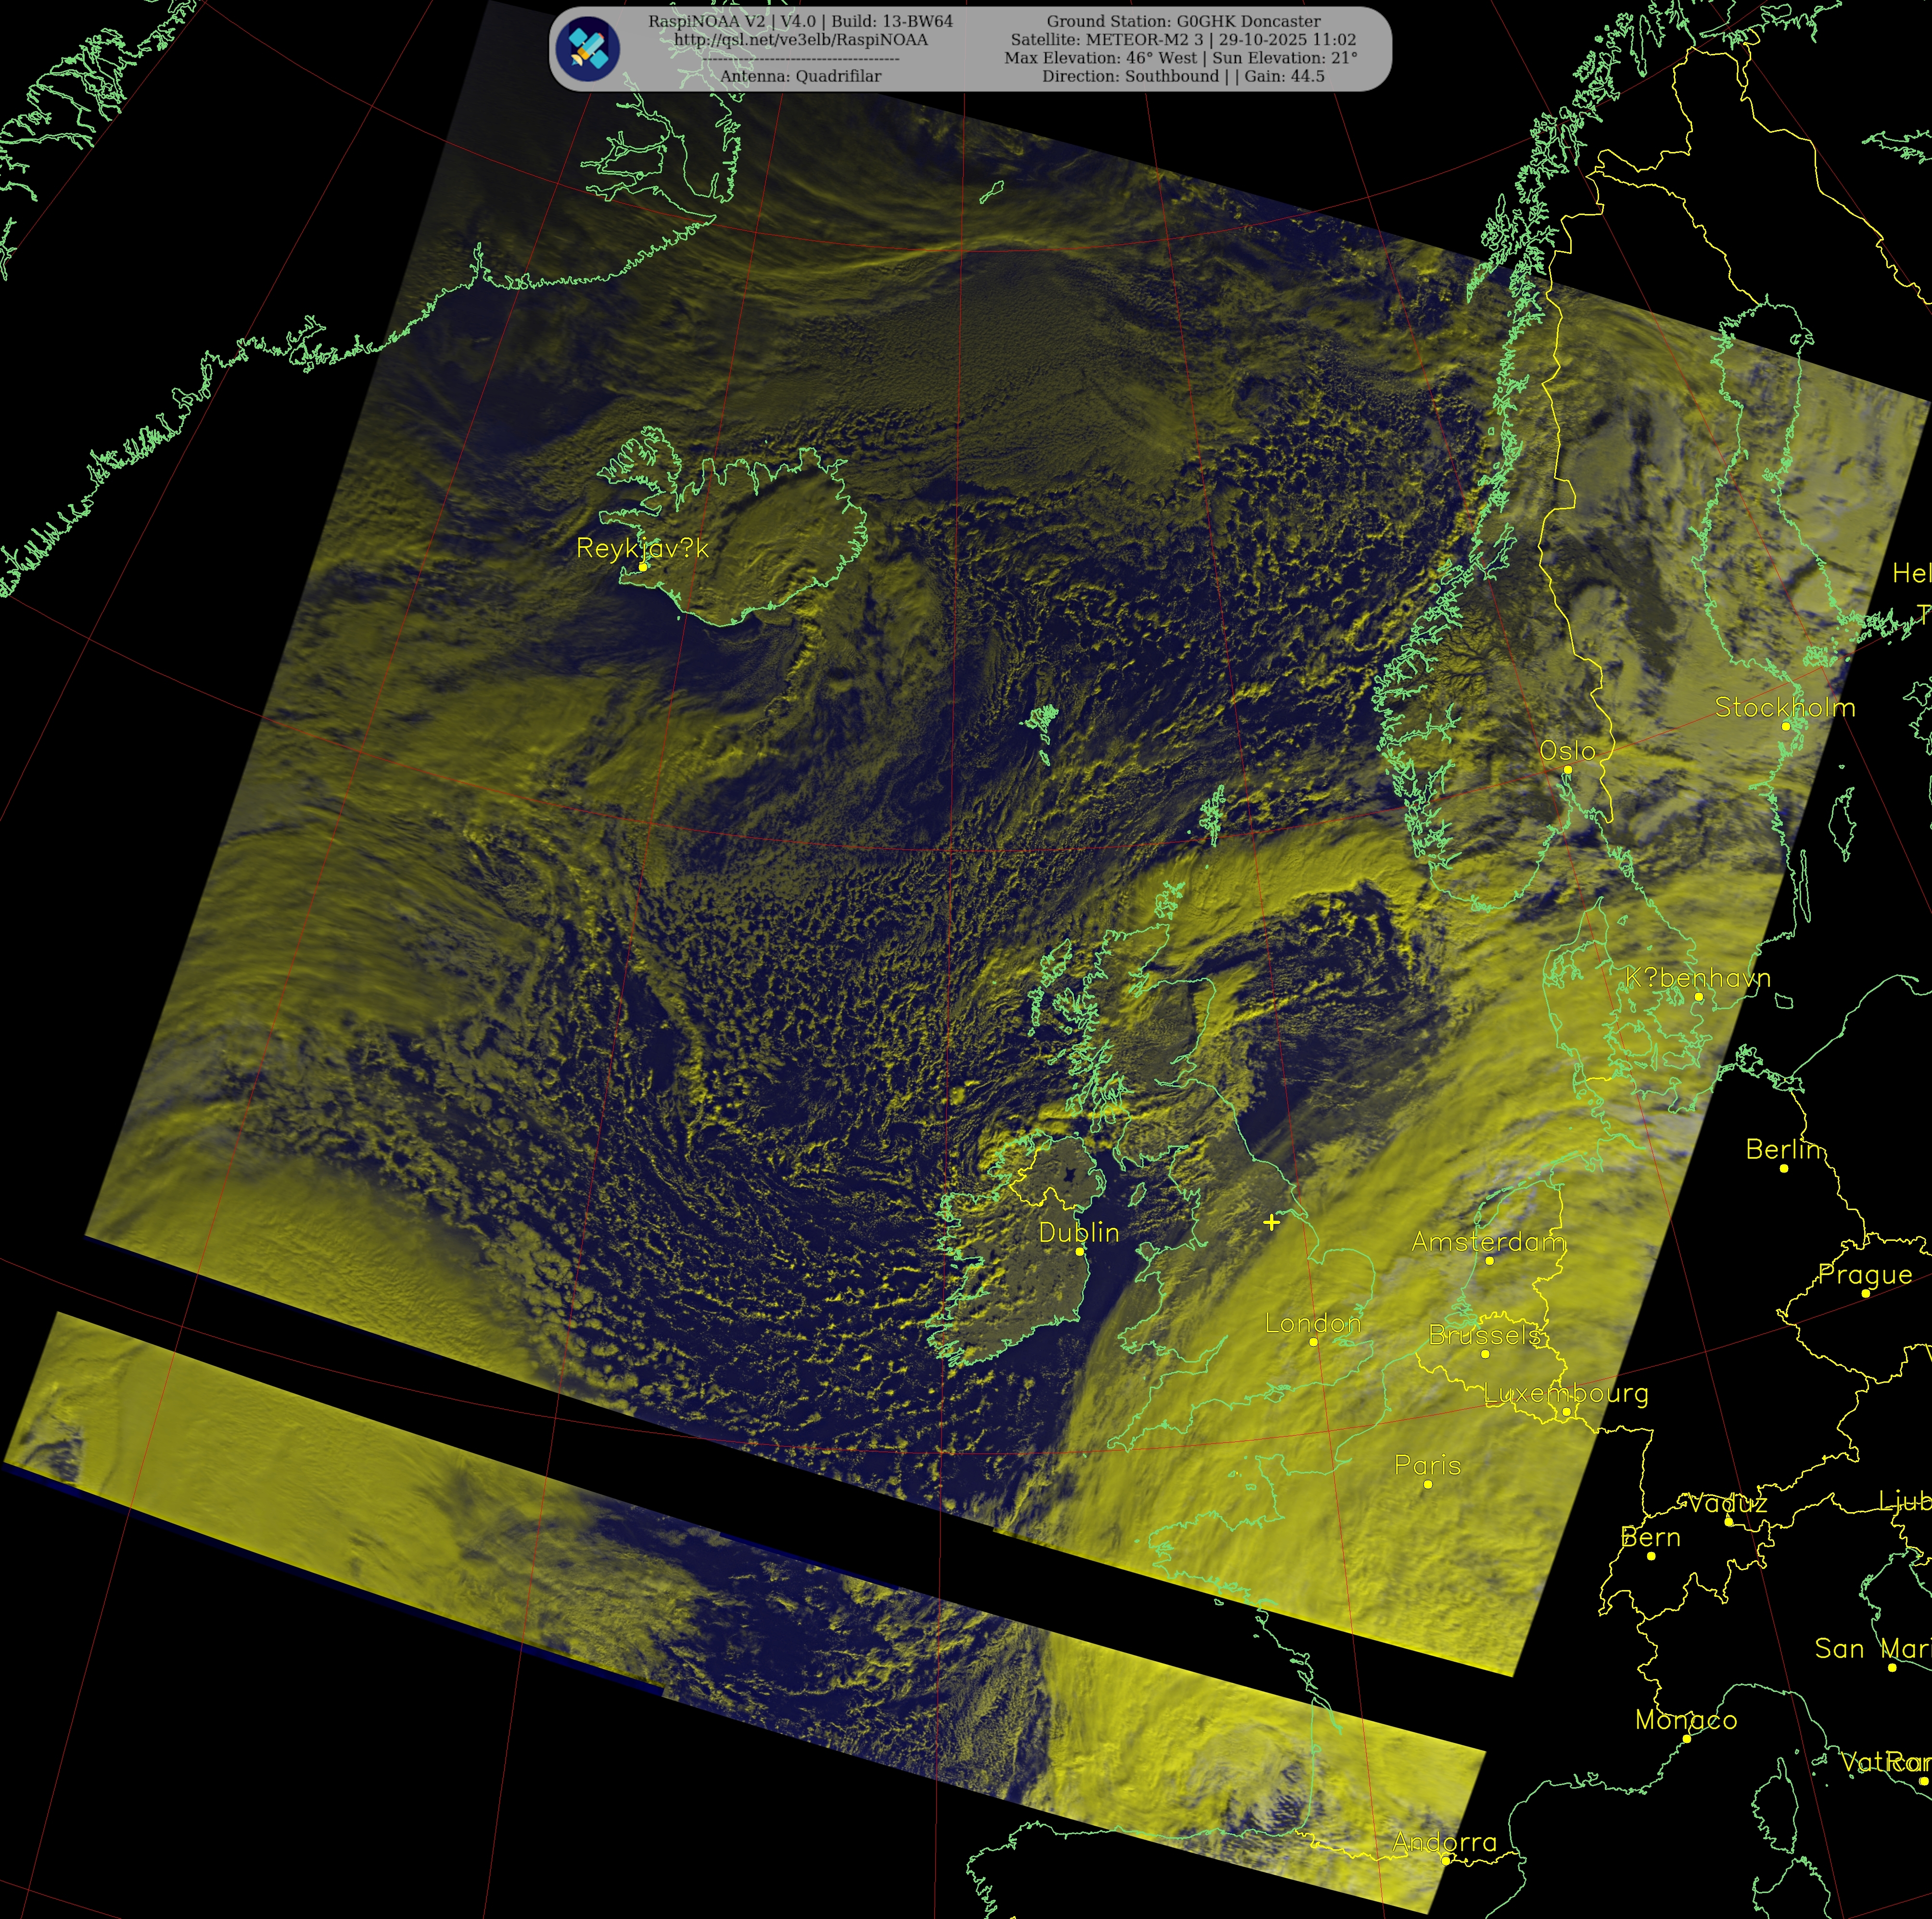Click the Dublin city dot marker
This screenshot has width=1932, height=1919.
click(1079, 1251)
